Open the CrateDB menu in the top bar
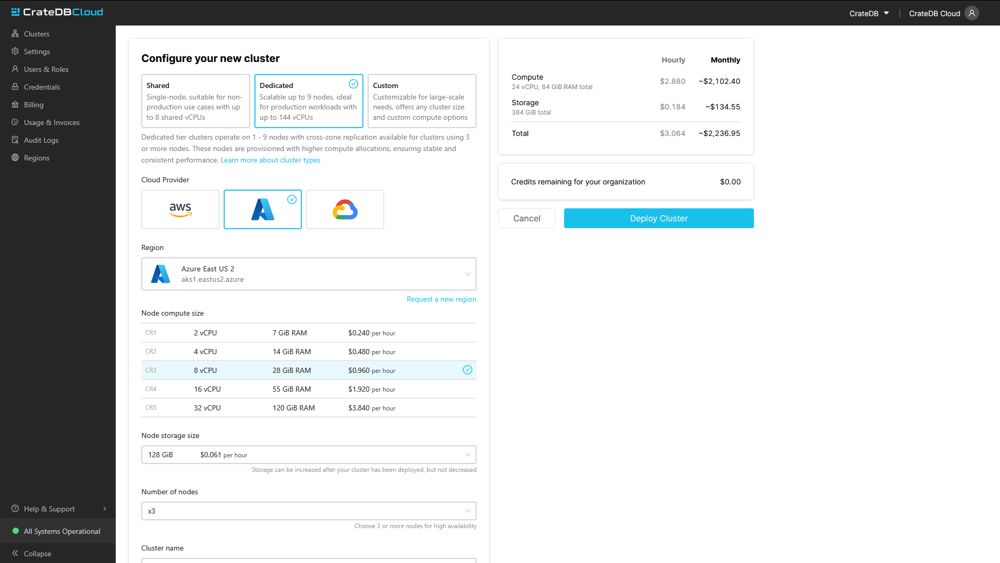Viewport: 1000px width, 563px height. pyautogui.click(x=868, y=13)
